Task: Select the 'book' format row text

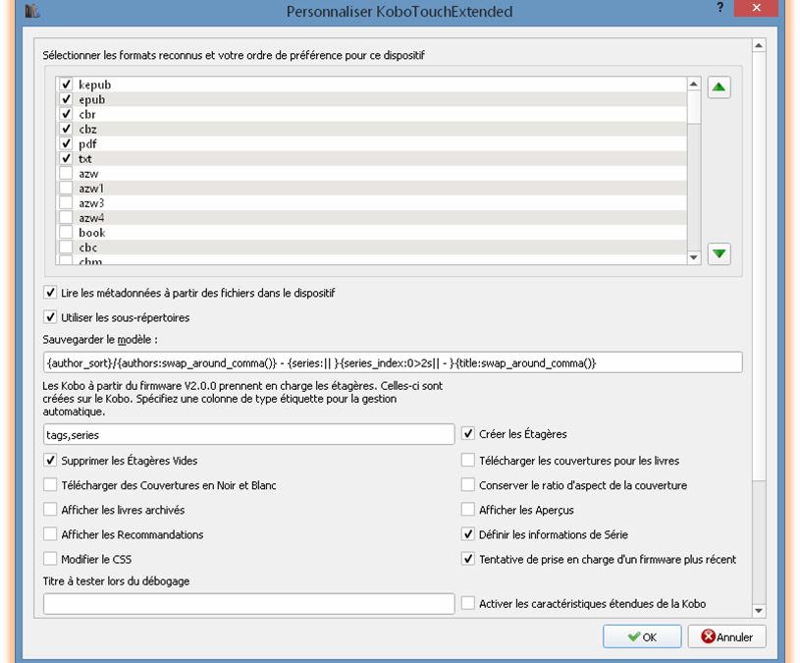Action: click(92, 233)
